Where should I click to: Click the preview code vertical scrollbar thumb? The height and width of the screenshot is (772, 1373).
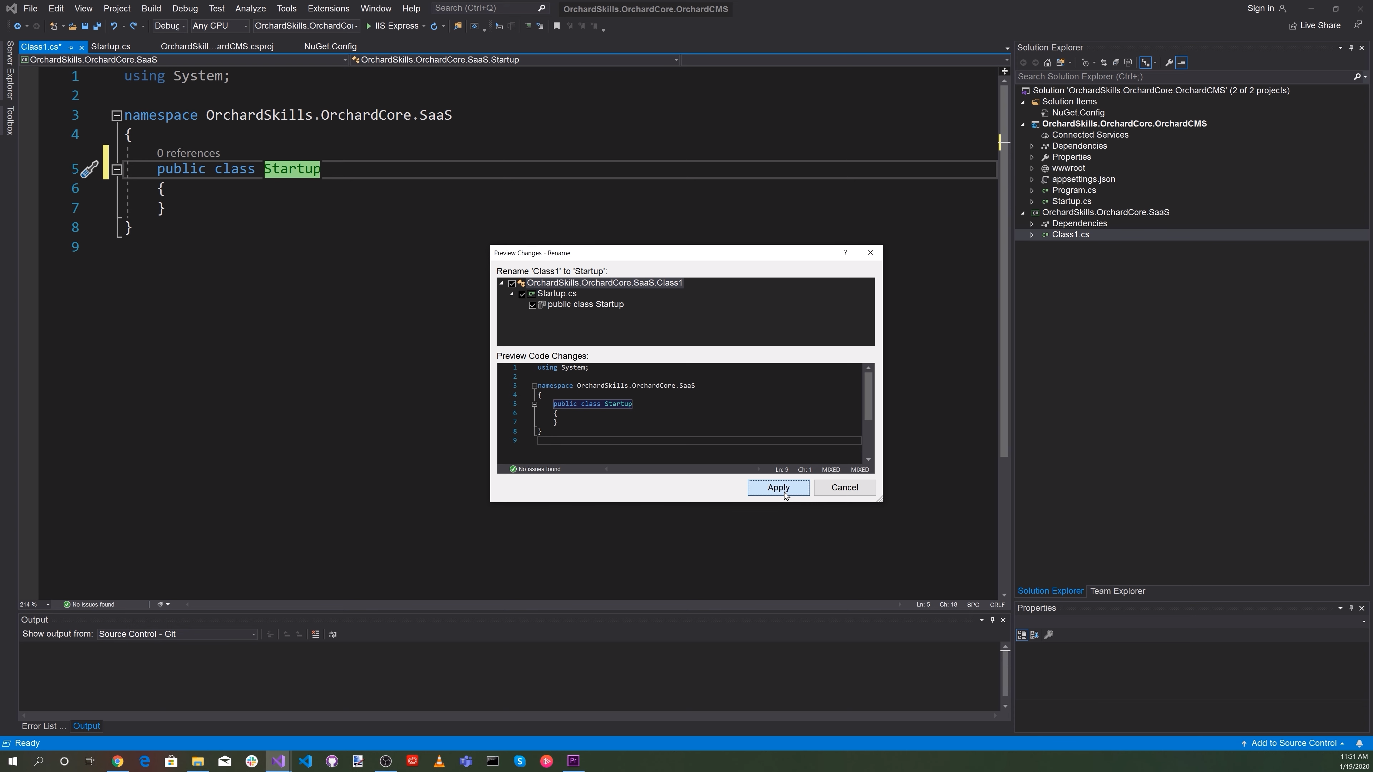point(868,396)
